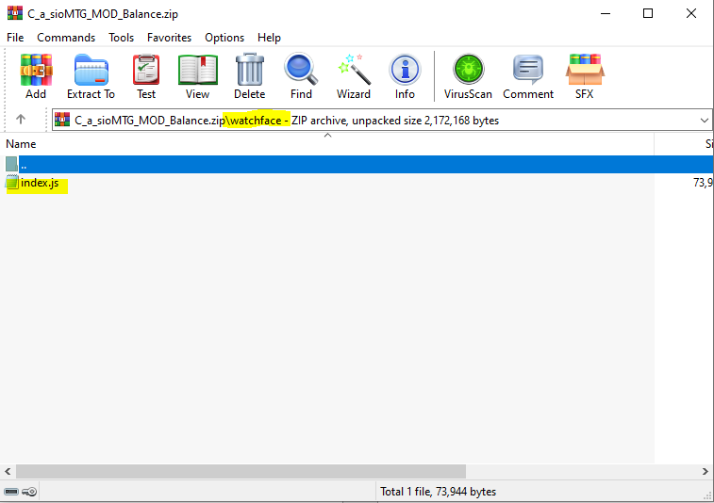The width and height of the screenshot is (714, 503).
Task: Click the key password status icon
Action: 29,492
